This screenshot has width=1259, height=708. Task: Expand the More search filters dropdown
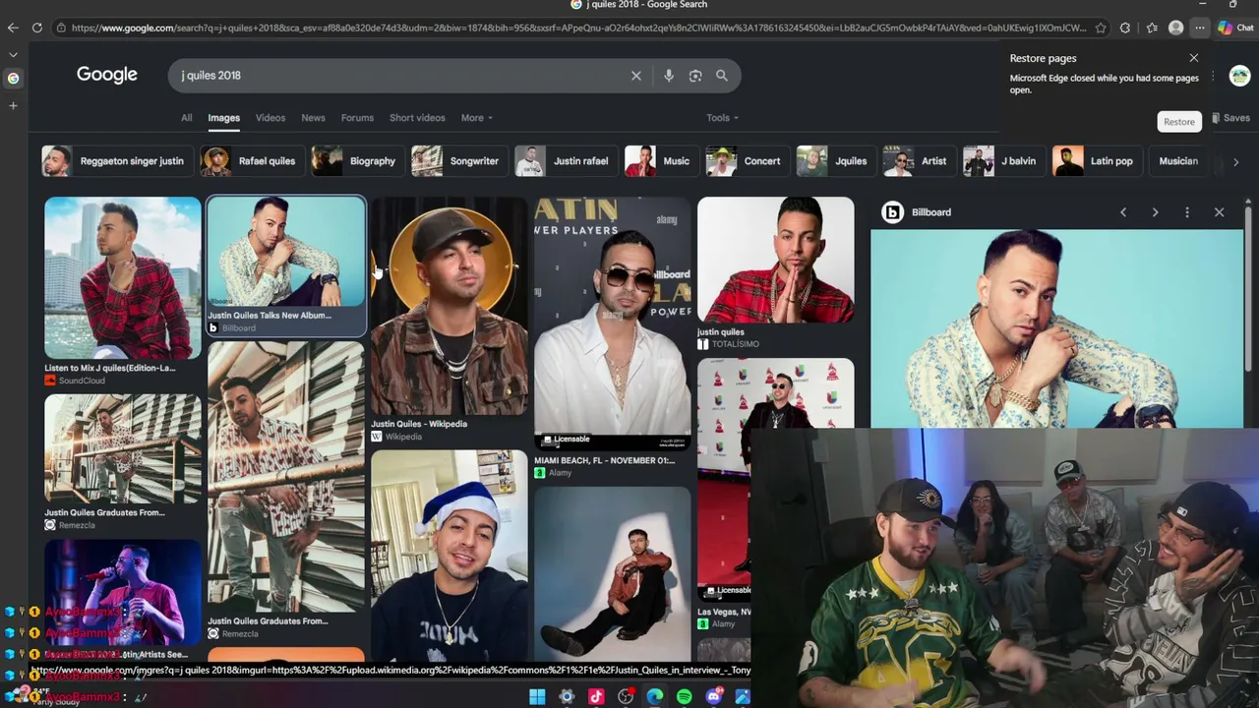click(477, 118)
